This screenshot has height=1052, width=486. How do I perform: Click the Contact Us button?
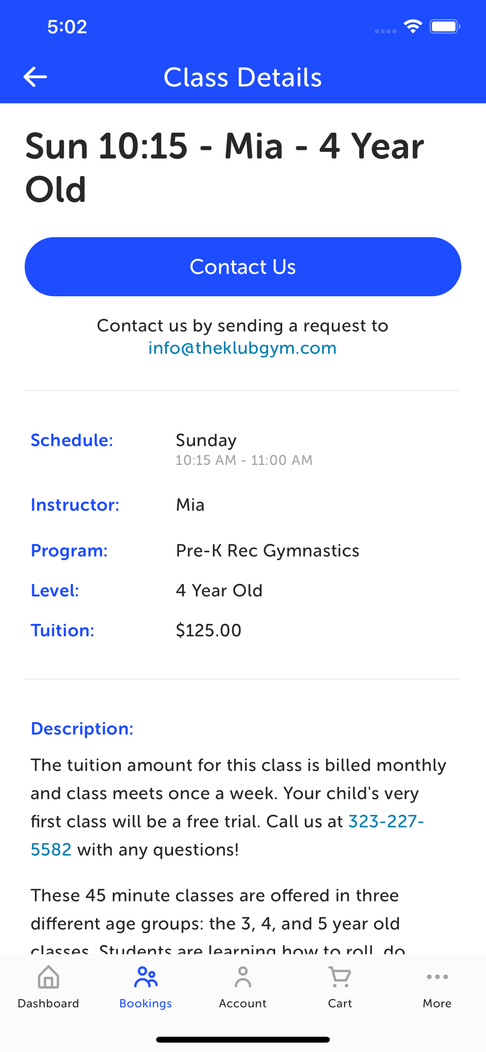[x=243, y=267]
